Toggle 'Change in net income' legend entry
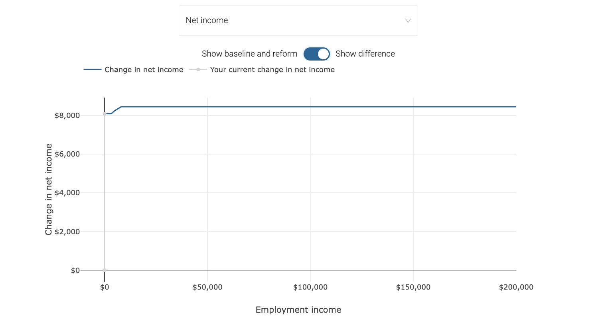This screenshot has width=596, height=329. [x=144, y=70]
